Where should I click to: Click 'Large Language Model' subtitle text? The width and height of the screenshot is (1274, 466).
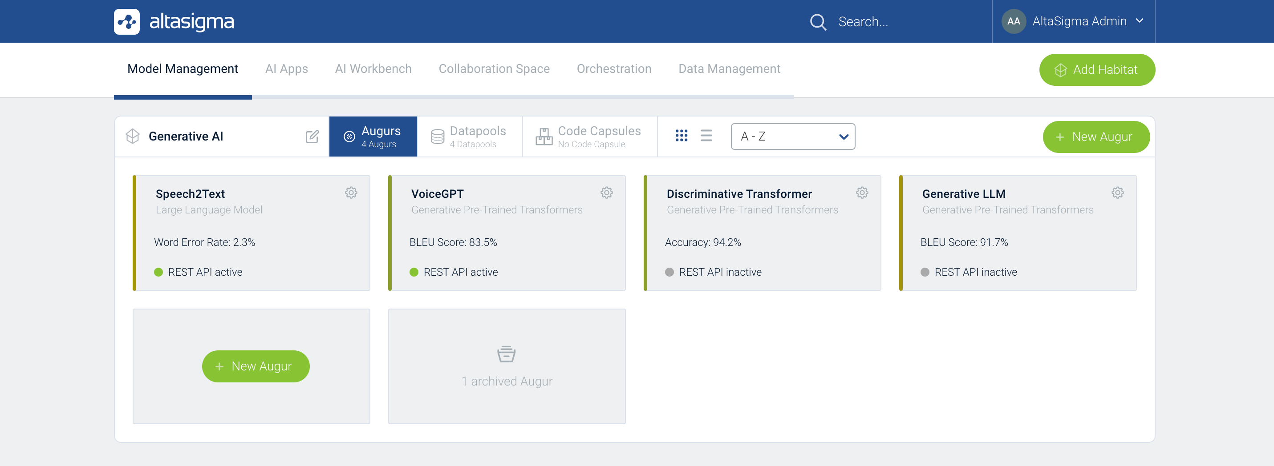tap(209, 210)
